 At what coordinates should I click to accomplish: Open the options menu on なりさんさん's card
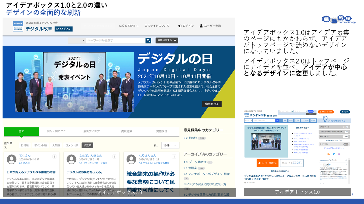(174, 157)
